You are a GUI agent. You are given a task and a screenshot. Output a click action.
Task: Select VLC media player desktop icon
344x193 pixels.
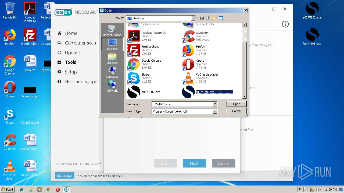pyautogui.click(x=10, y=170)
